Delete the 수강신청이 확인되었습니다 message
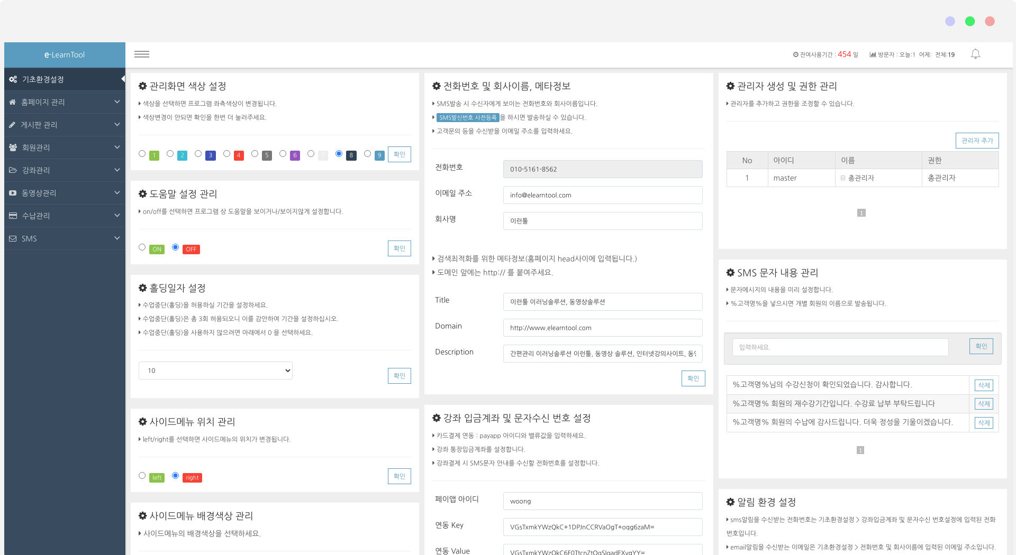The height and width of the screenshot is (555, 1016). (984, 385)
